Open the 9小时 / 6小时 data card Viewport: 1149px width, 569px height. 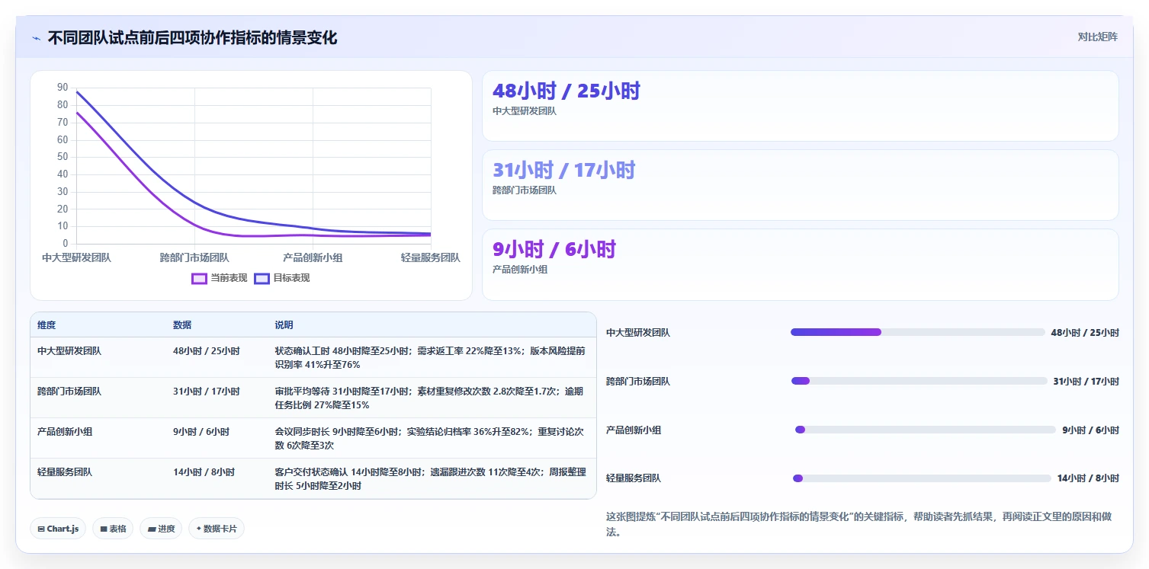pyautogui.click(x=800, y=264)
